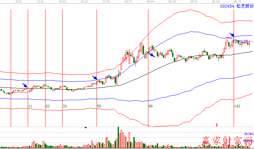Image resolution: width=254 pixels, height=149 pixels.
Task: Click the tallest green volume bar
Action: 118,137
